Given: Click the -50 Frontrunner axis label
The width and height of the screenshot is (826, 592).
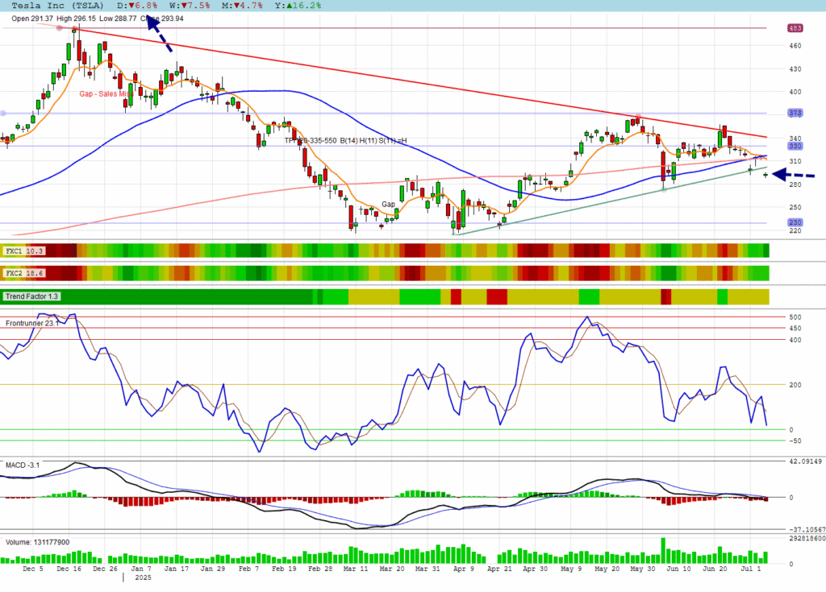Looking at the screenshot, I should (795, 441).
